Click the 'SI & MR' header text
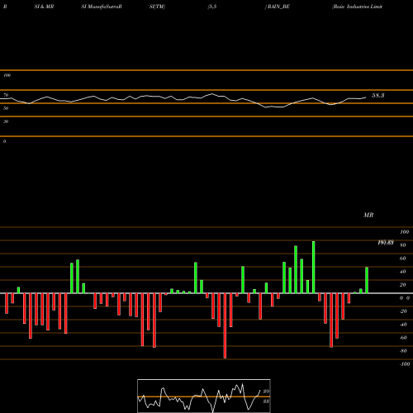The image size is (413, 413). click(x=44, y=7)
